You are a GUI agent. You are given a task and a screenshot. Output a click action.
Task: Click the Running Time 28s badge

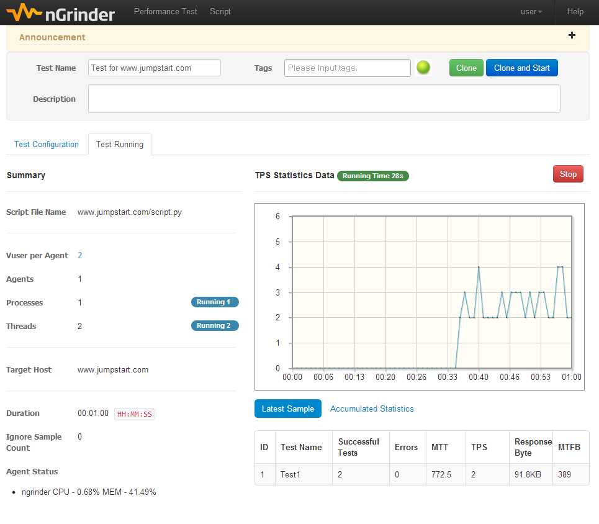pos(372,176)
